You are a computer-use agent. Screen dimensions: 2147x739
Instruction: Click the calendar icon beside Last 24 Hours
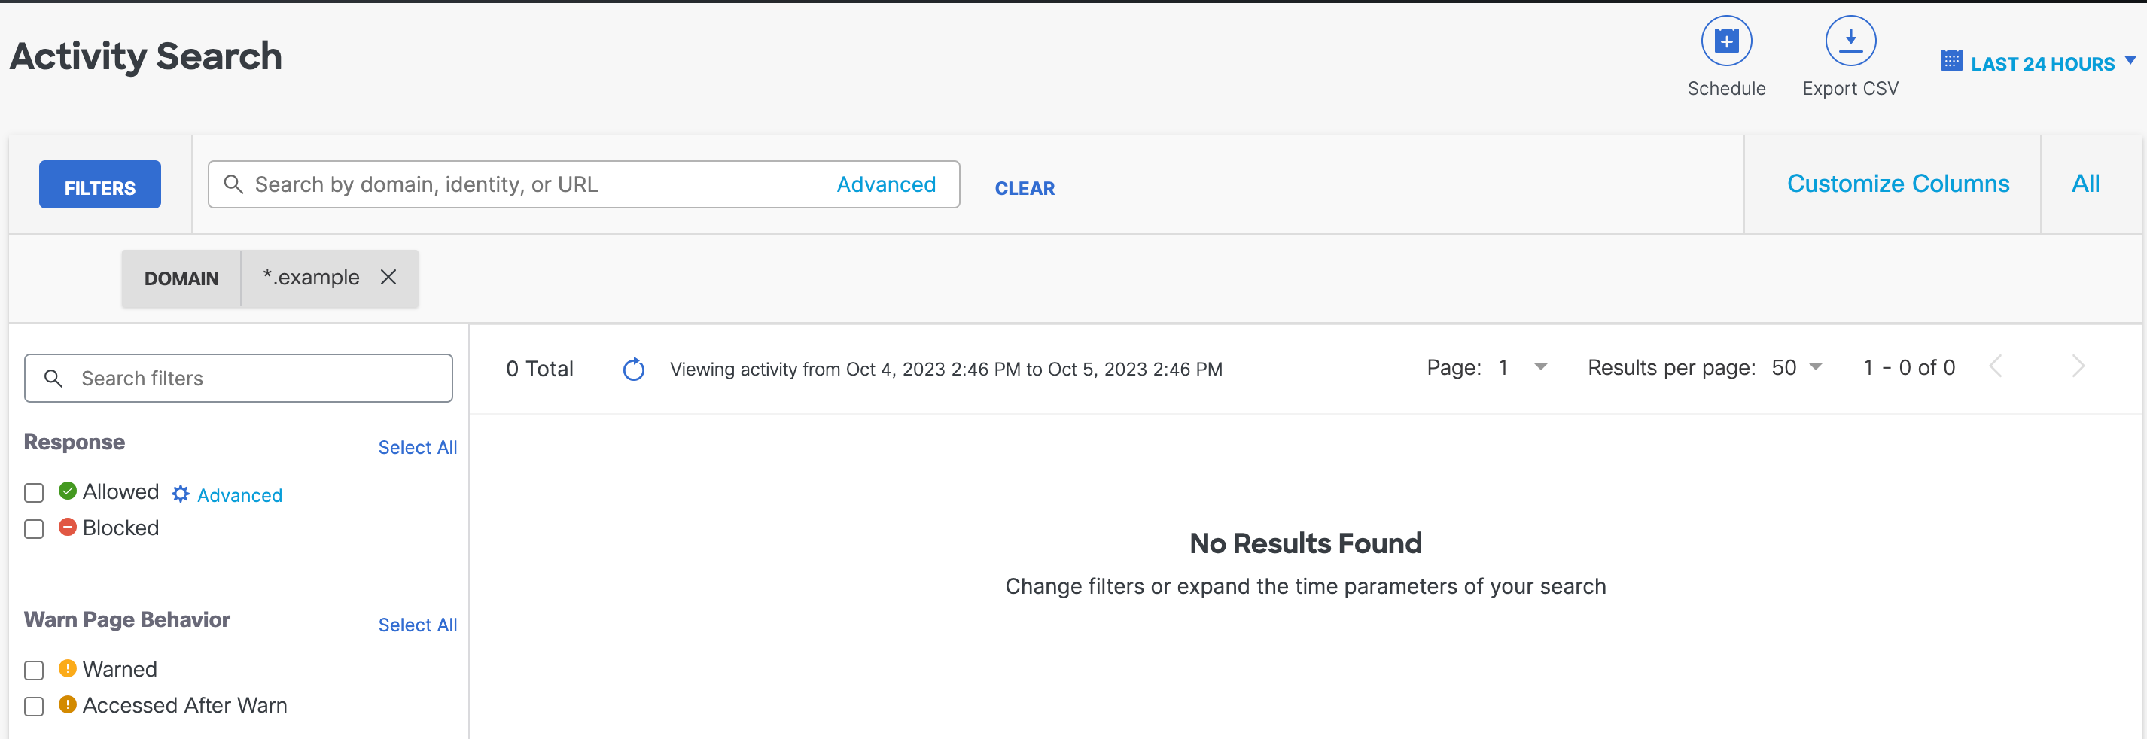pos(1951,61)
